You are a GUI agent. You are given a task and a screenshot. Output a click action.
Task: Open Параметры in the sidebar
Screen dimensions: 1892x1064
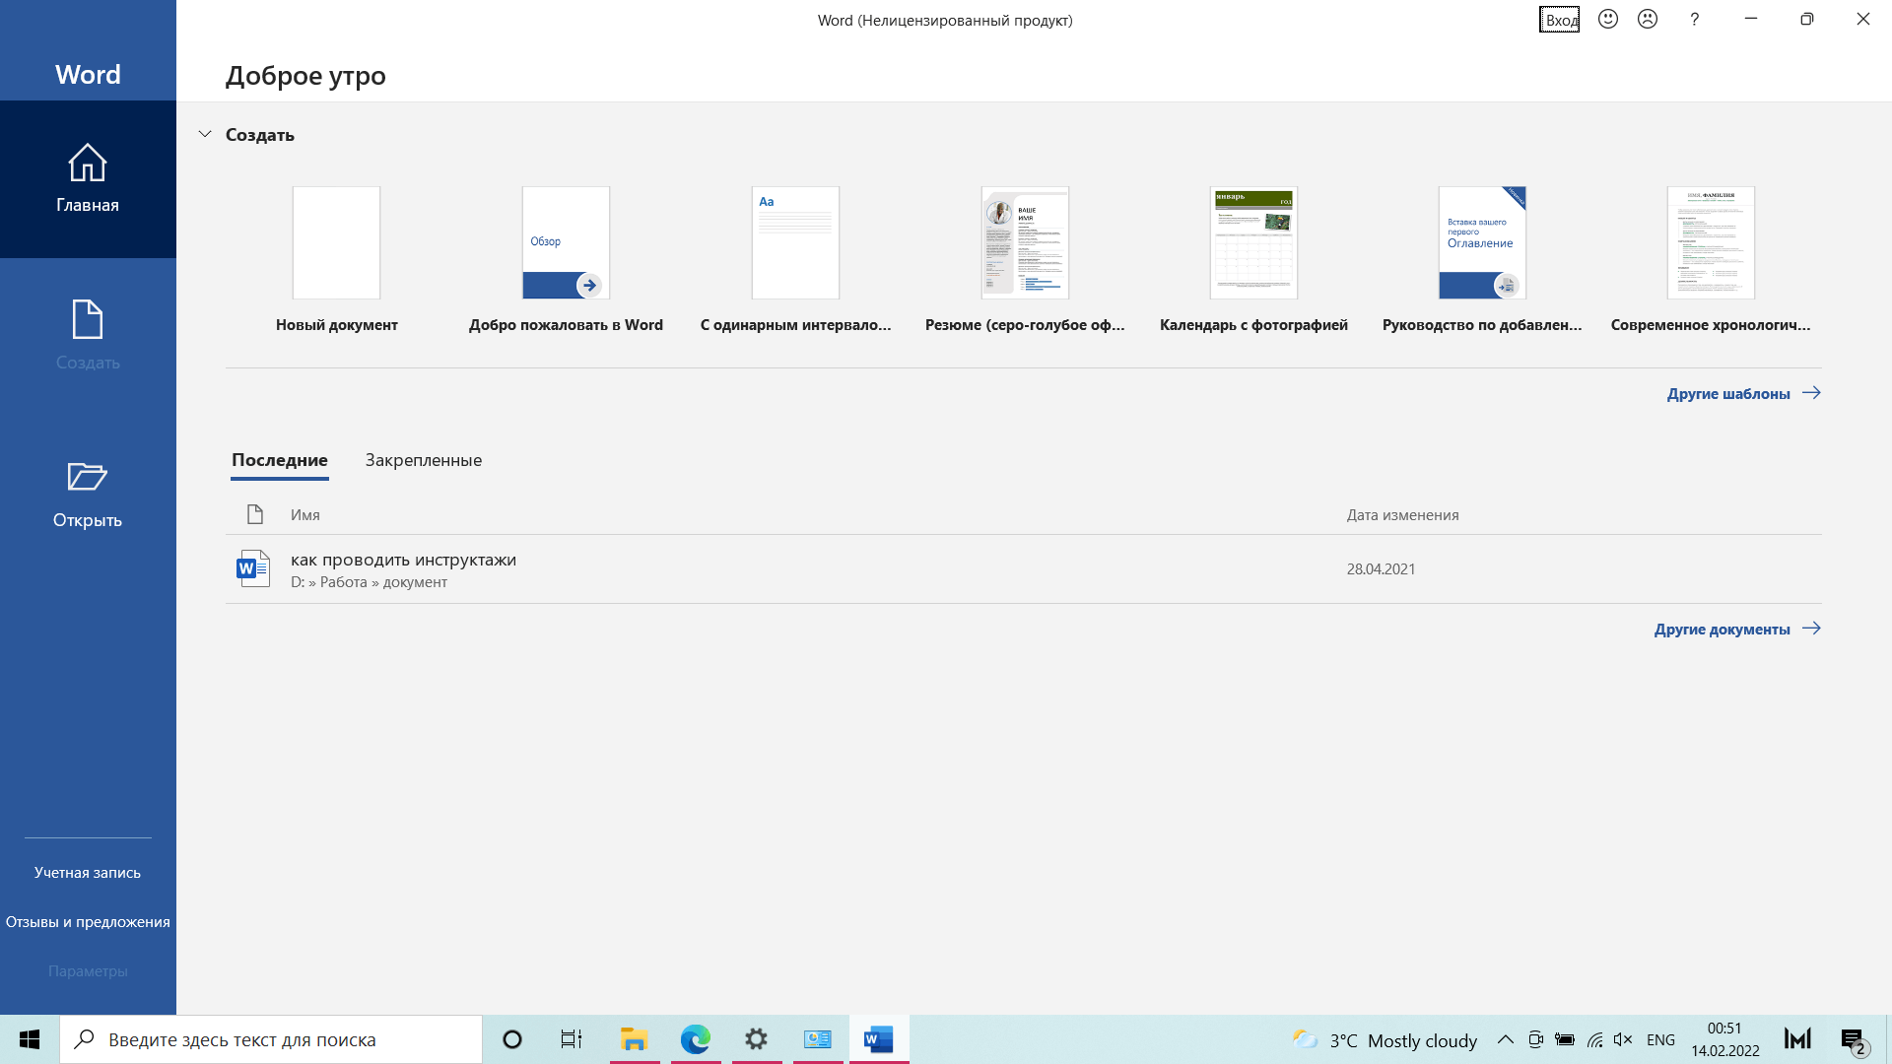(88, 970)
